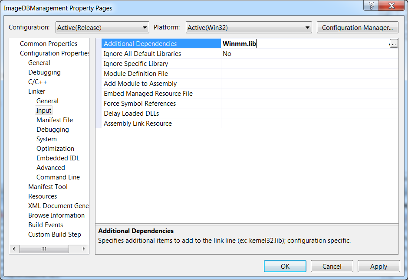The image size is (408, 280).
Task: Select the Delay Loaded DLLs property
Action: tap(132, 114)
